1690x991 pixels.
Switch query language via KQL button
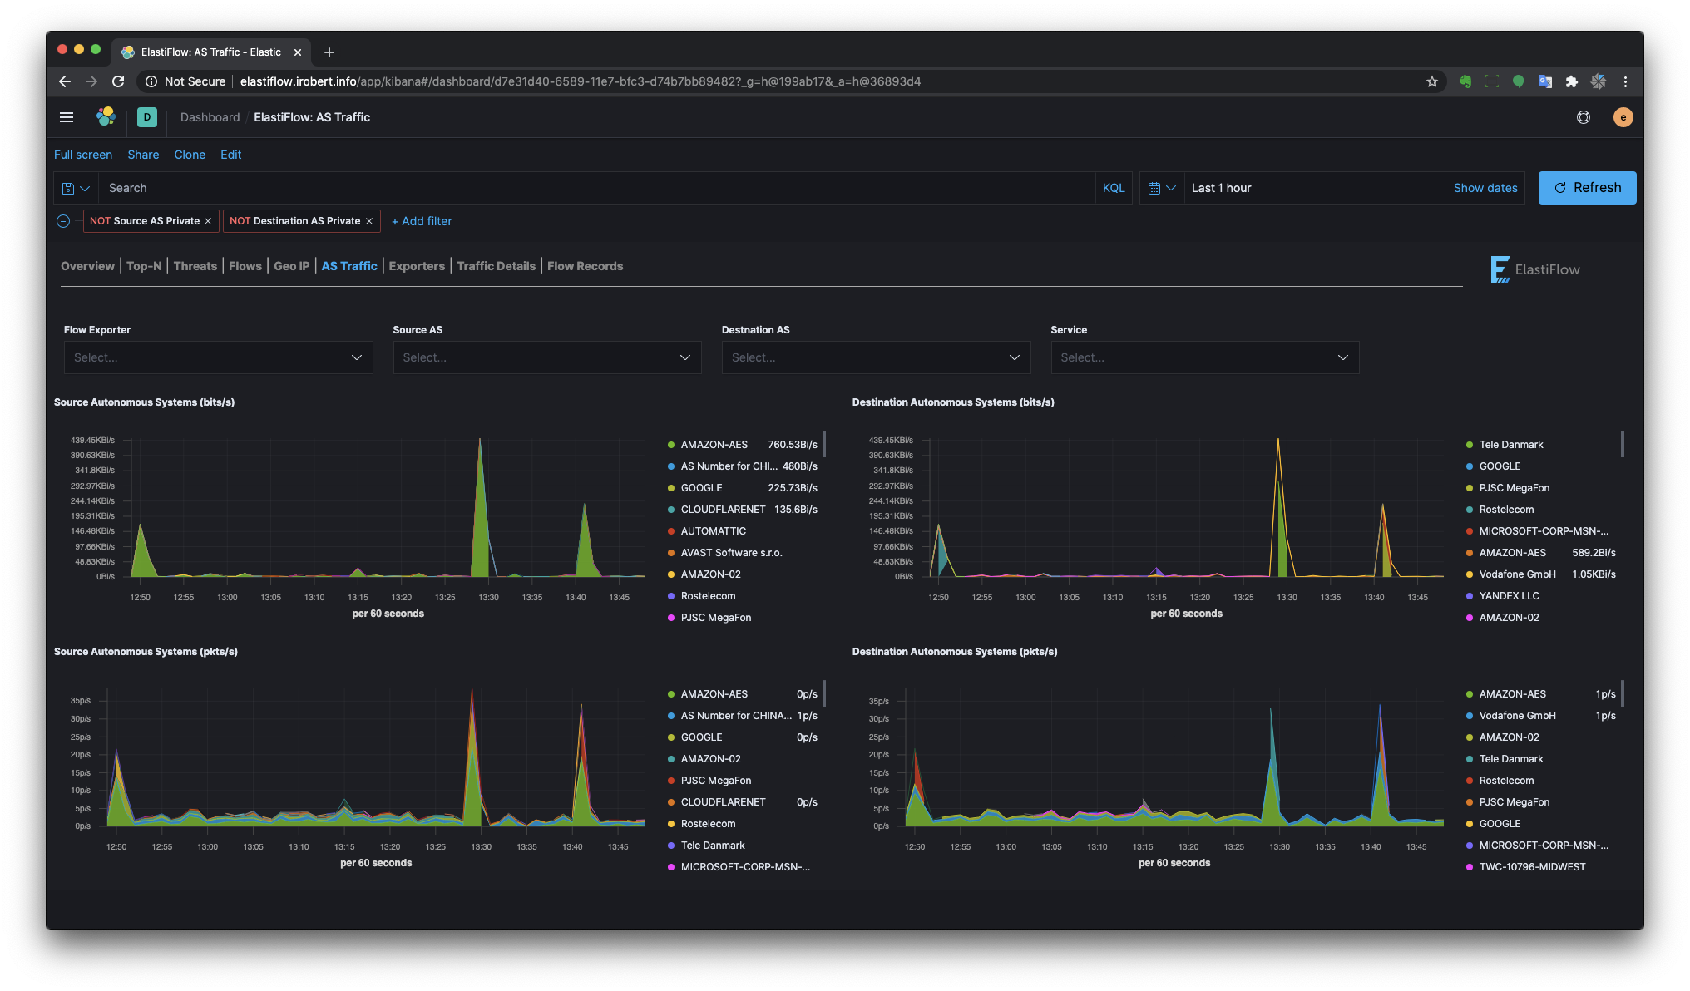1114,188
